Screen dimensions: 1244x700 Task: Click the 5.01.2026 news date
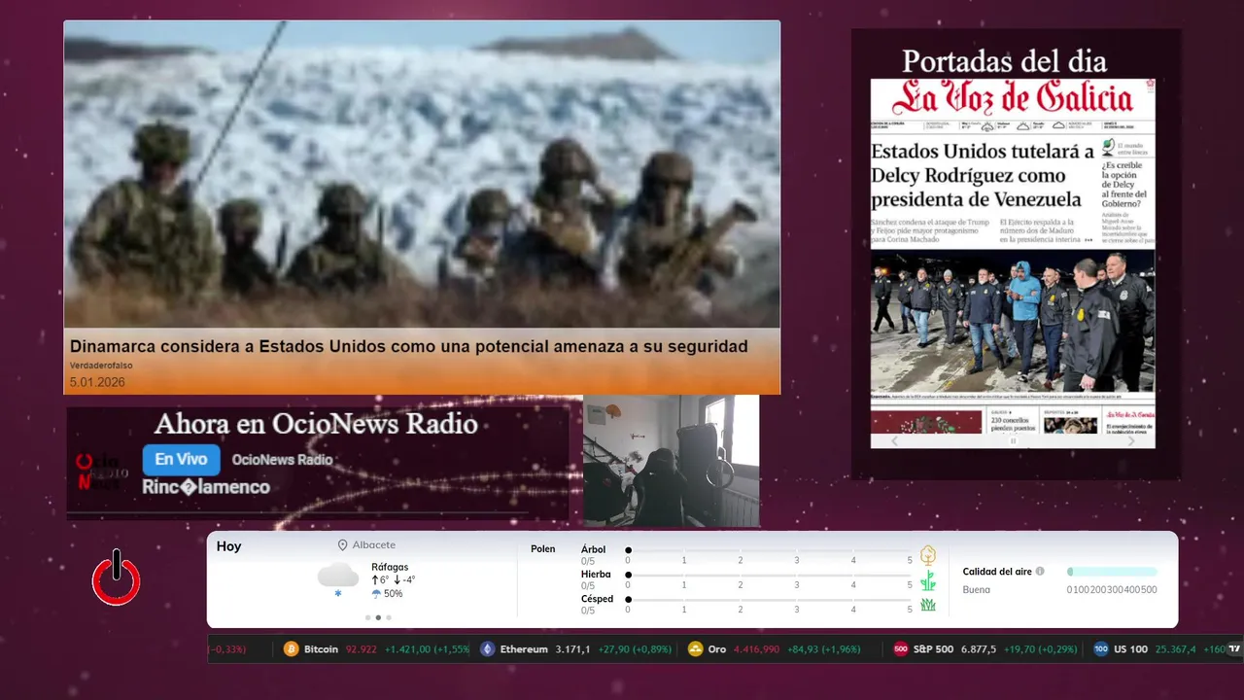click(x=97, y=383)
